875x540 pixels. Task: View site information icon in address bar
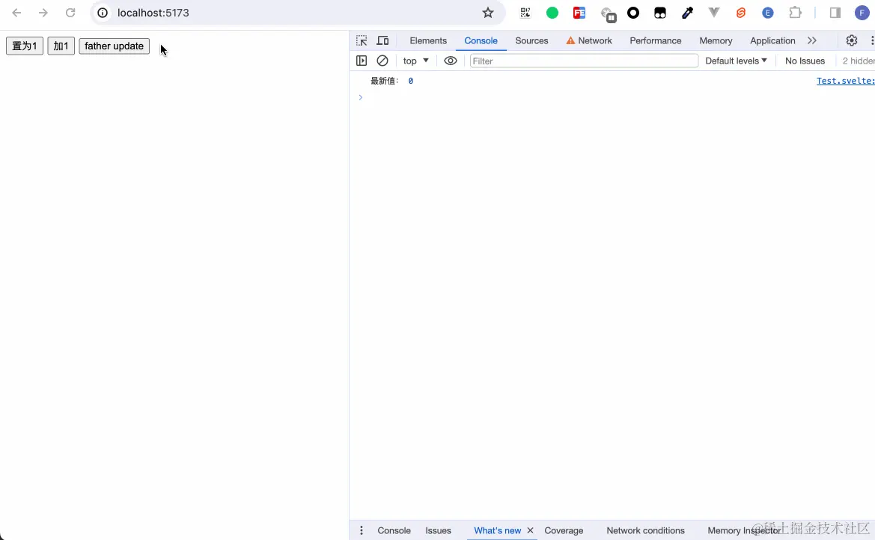tap(103, 13)
